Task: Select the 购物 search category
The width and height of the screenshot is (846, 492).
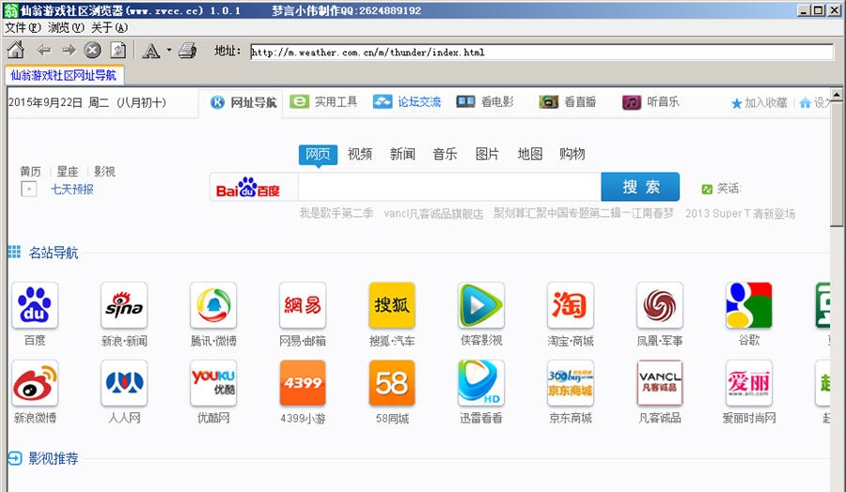Action: pos(572,154)
